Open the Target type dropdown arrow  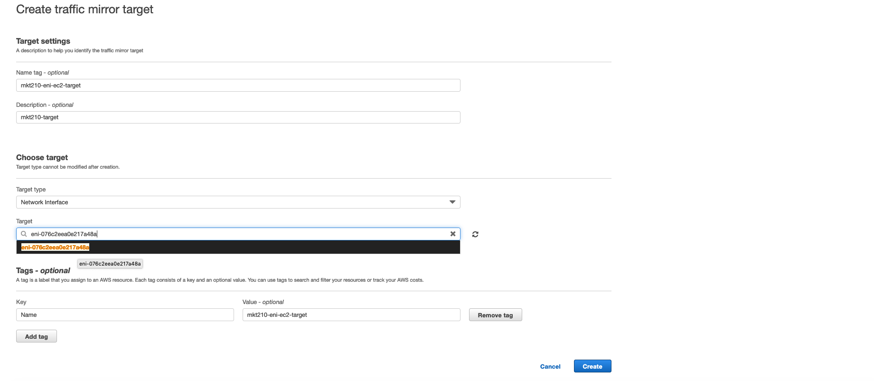452,202
